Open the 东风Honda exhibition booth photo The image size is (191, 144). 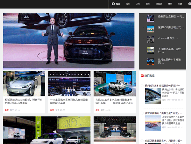point(115,84)
